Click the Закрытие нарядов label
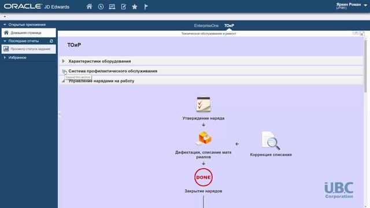 click(x=203, y=191)
